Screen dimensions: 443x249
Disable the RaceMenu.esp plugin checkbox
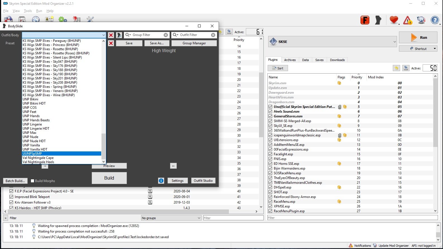click(270, 202)
